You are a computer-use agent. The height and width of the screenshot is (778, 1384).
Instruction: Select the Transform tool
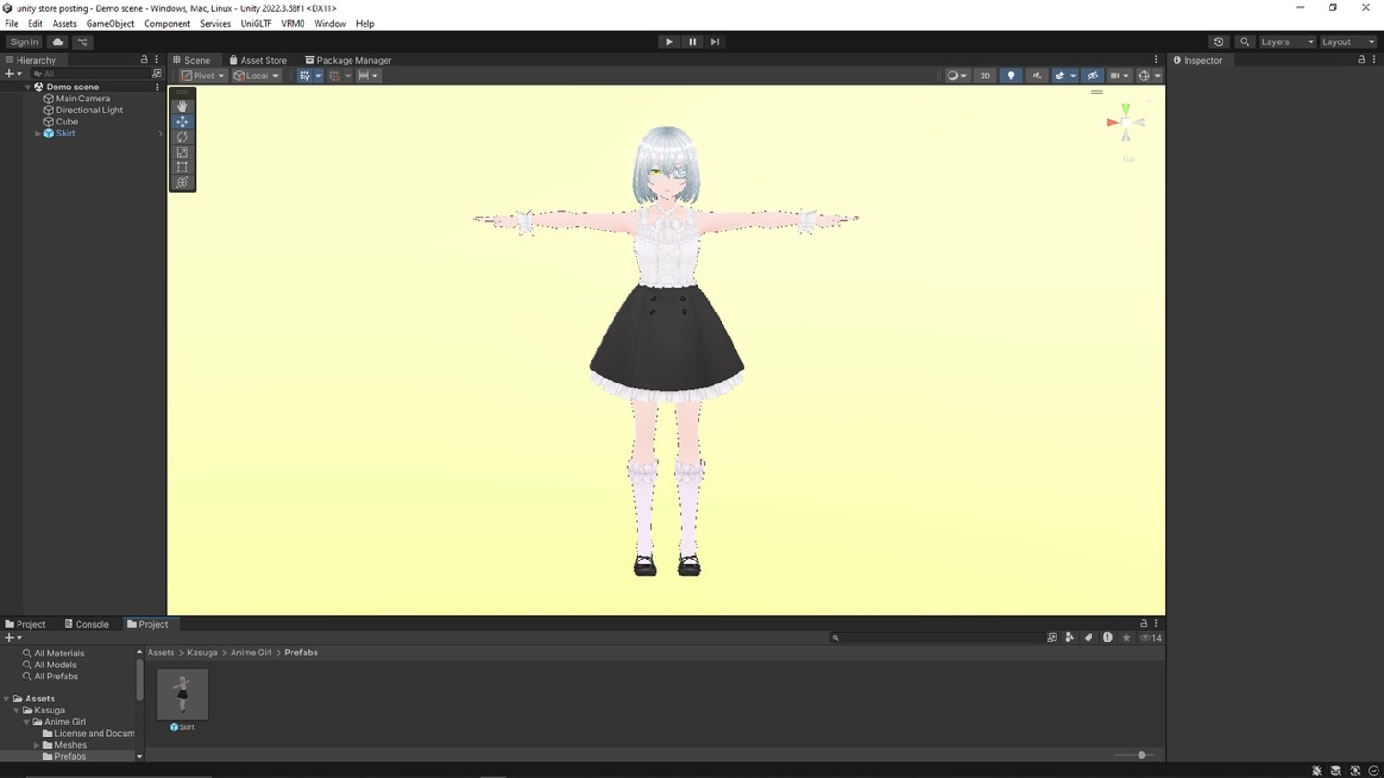coord(182,183)
